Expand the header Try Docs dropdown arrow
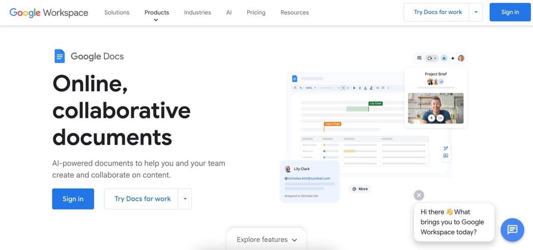 [476, 12]
